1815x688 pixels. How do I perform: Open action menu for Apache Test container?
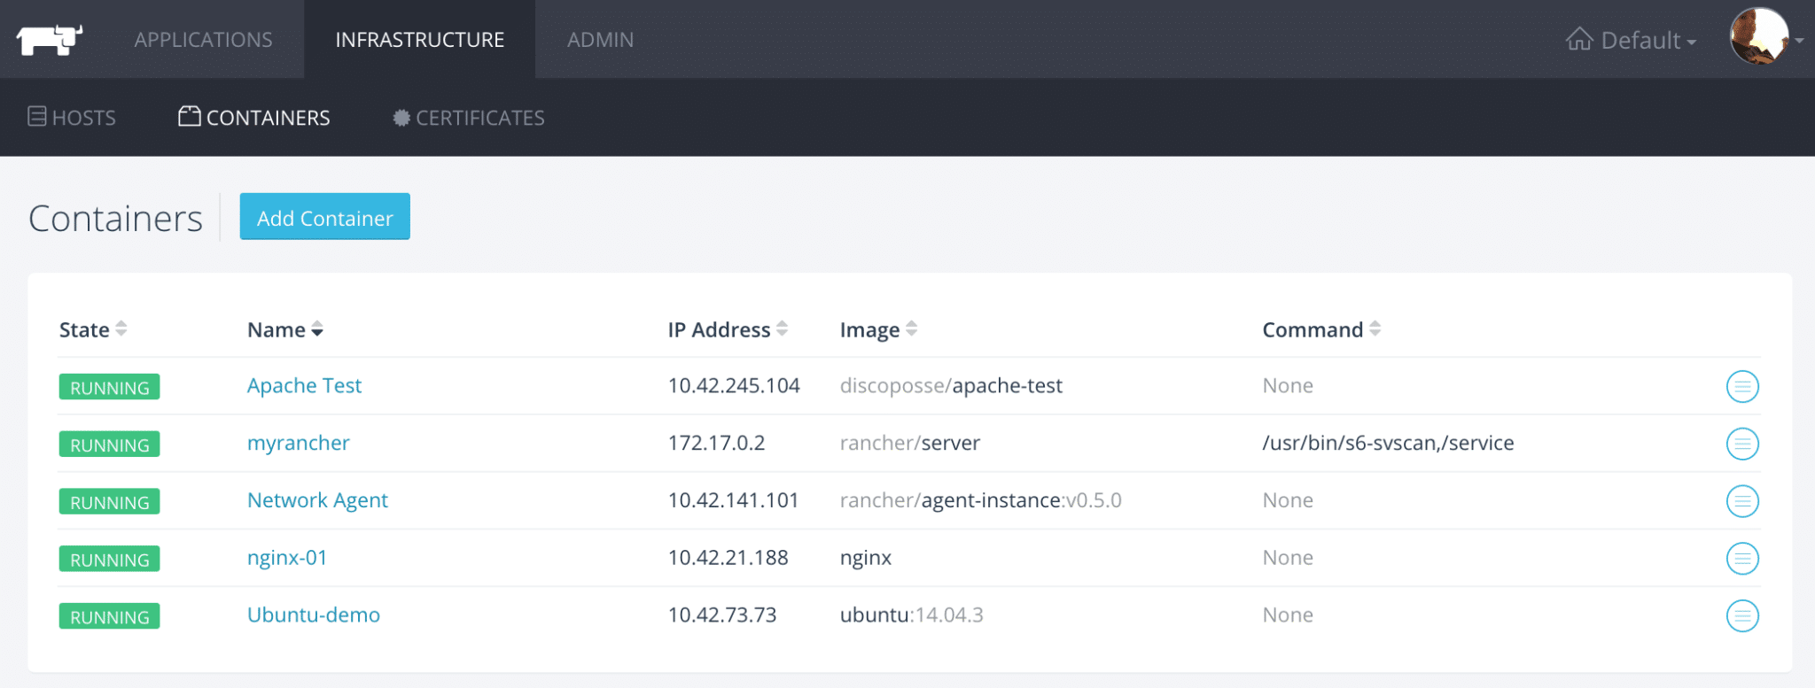1741,386
